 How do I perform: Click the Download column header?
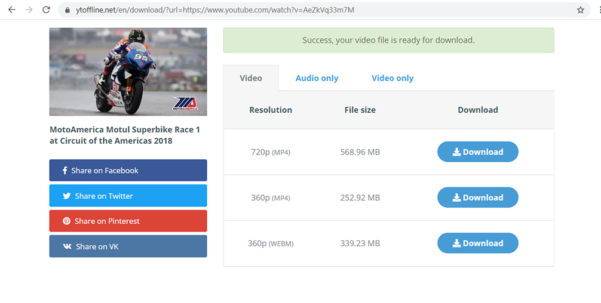[478, 110]
